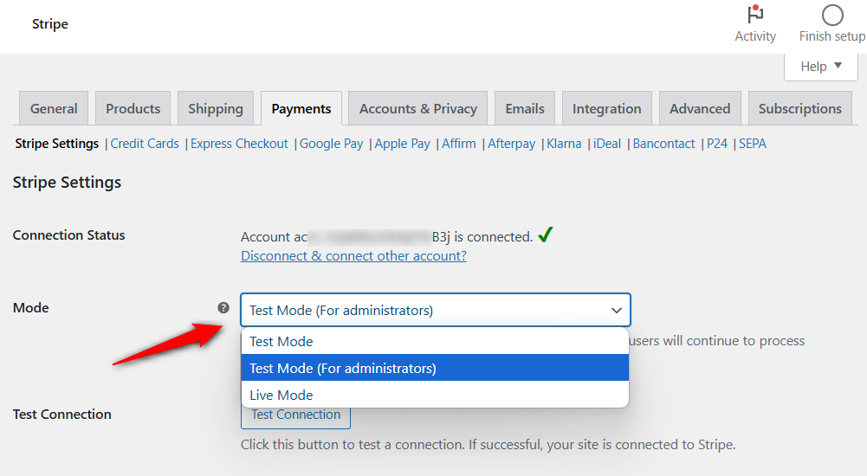
Task: Open the Emails tab
Action: 525,109
